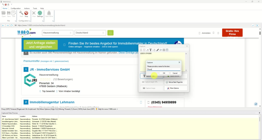Image resolution: width=262 pixels, height=140 pixels.
Task: Click More Options in Capture window
Action: pyautogui.click(x=176, y=88)
